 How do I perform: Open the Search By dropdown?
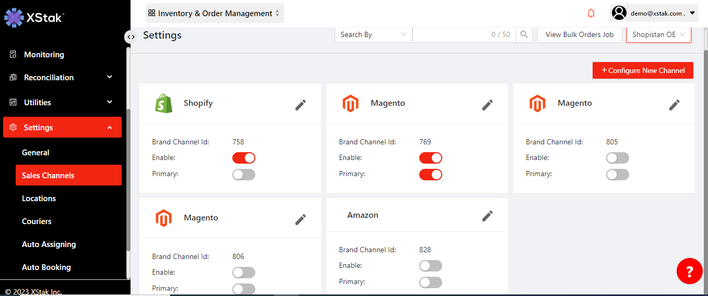(x=373, y=35)
